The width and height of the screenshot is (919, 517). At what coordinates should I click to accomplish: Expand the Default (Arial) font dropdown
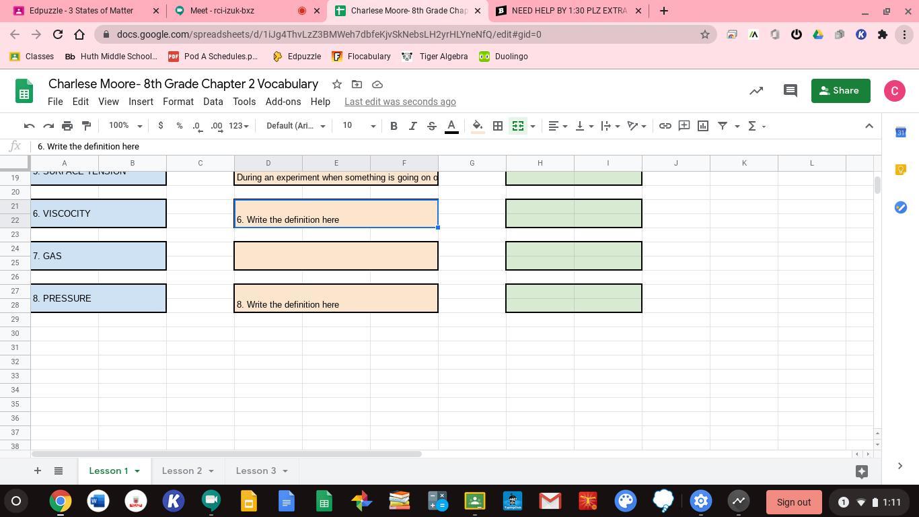coord(295,126)
